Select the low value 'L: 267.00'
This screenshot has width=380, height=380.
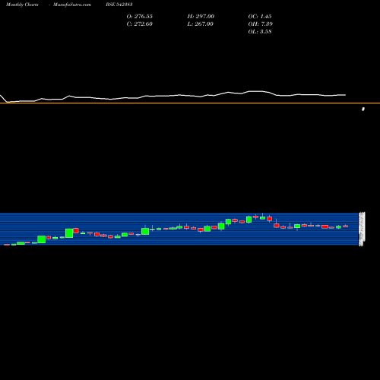201,24
